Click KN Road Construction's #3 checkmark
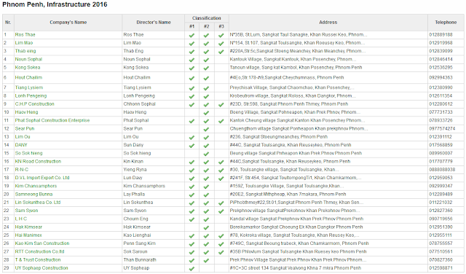The width and height of the screenshot is (466, 274). pos(221,162)
